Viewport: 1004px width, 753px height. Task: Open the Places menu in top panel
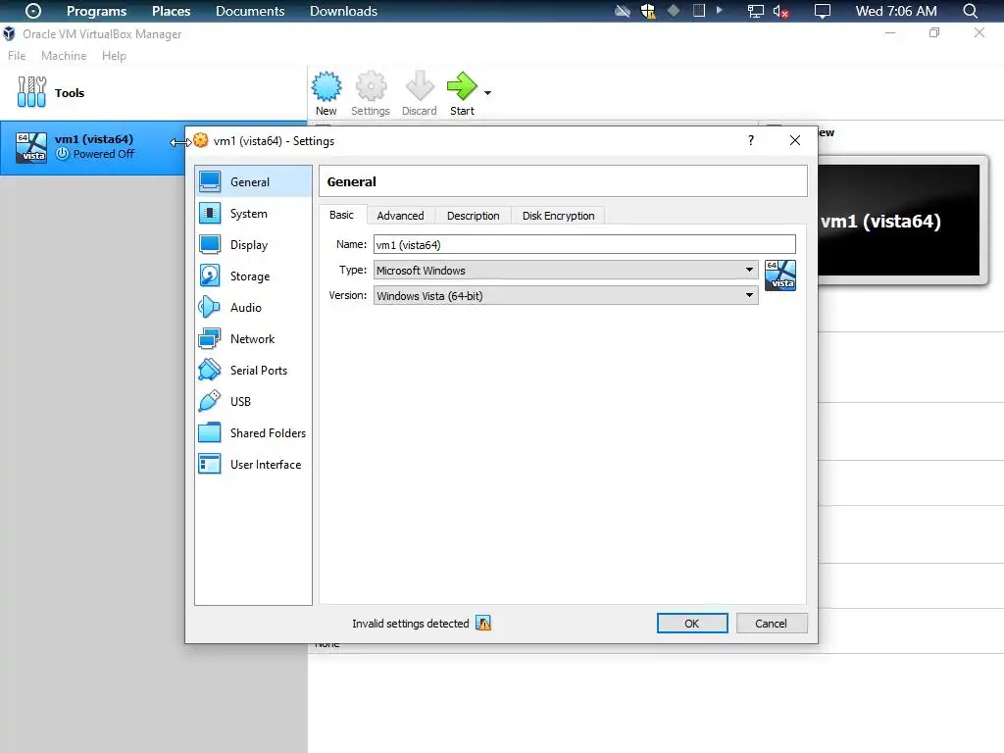coord(171,11)
